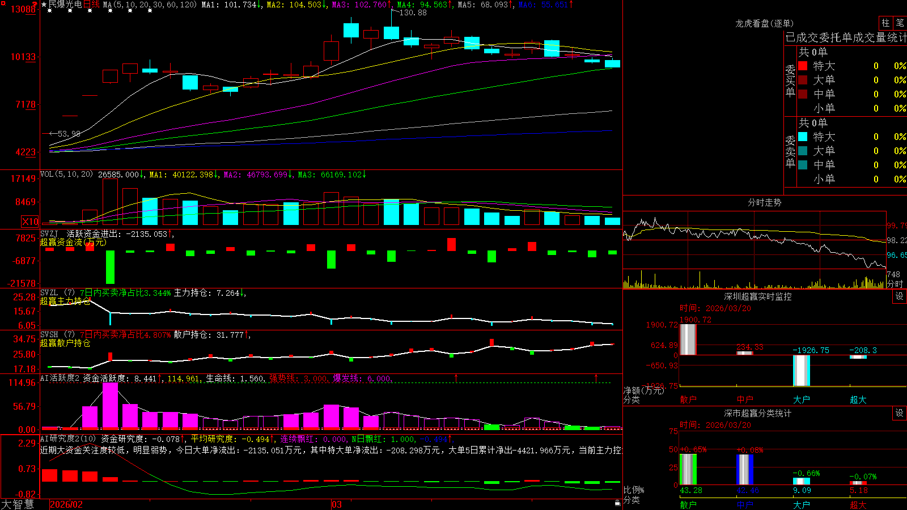Click the SVZL (7) indicator name

pyautogui.click(x=57, y=293)
